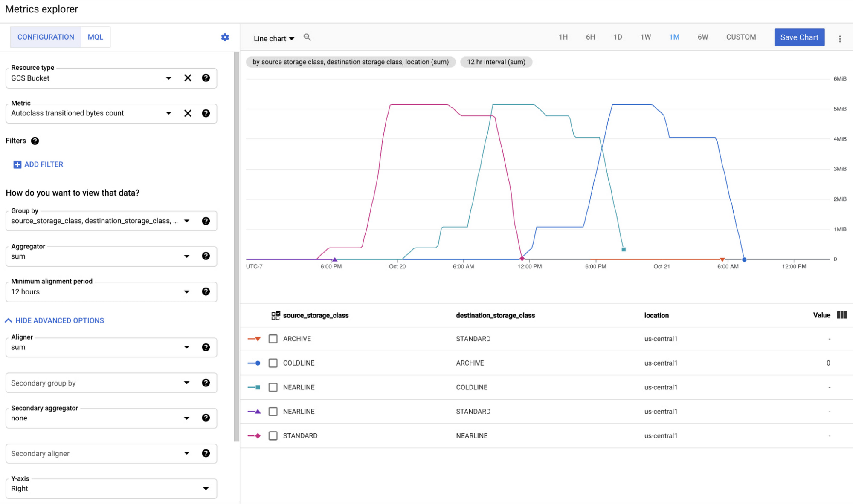853x504 pixels.
Task: Click the group-by summary chip above chart
Action: pyautogui.click(x=351, y=62)
